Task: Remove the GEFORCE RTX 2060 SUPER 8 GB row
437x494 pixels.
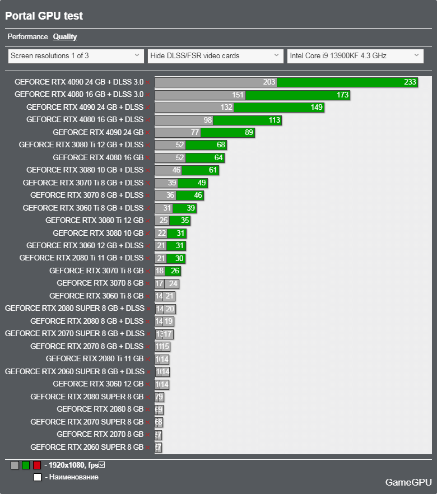Action: click(x=148, y=448)
